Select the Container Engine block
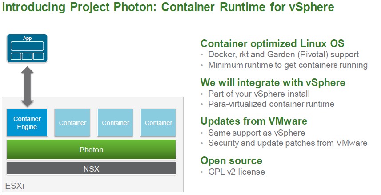Image resolution: width=381 pixels, height=195 pixels. coord(27,123)
